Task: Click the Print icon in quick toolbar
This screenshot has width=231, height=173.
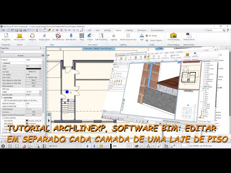Action: tap(25, 30)
